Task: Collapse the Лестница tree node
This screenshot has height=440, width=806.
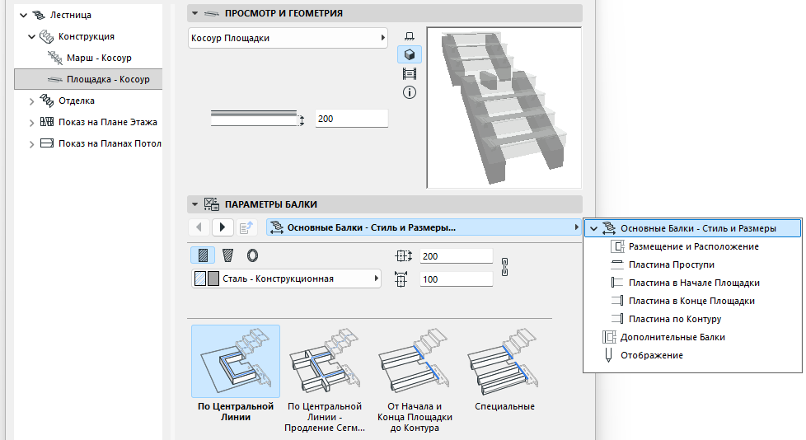Action: [23, 16]
